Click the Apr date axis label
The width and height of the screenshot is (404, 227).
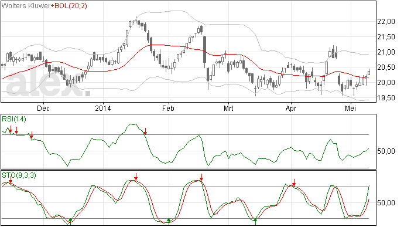pyautogui.click(x=291, y=108)
